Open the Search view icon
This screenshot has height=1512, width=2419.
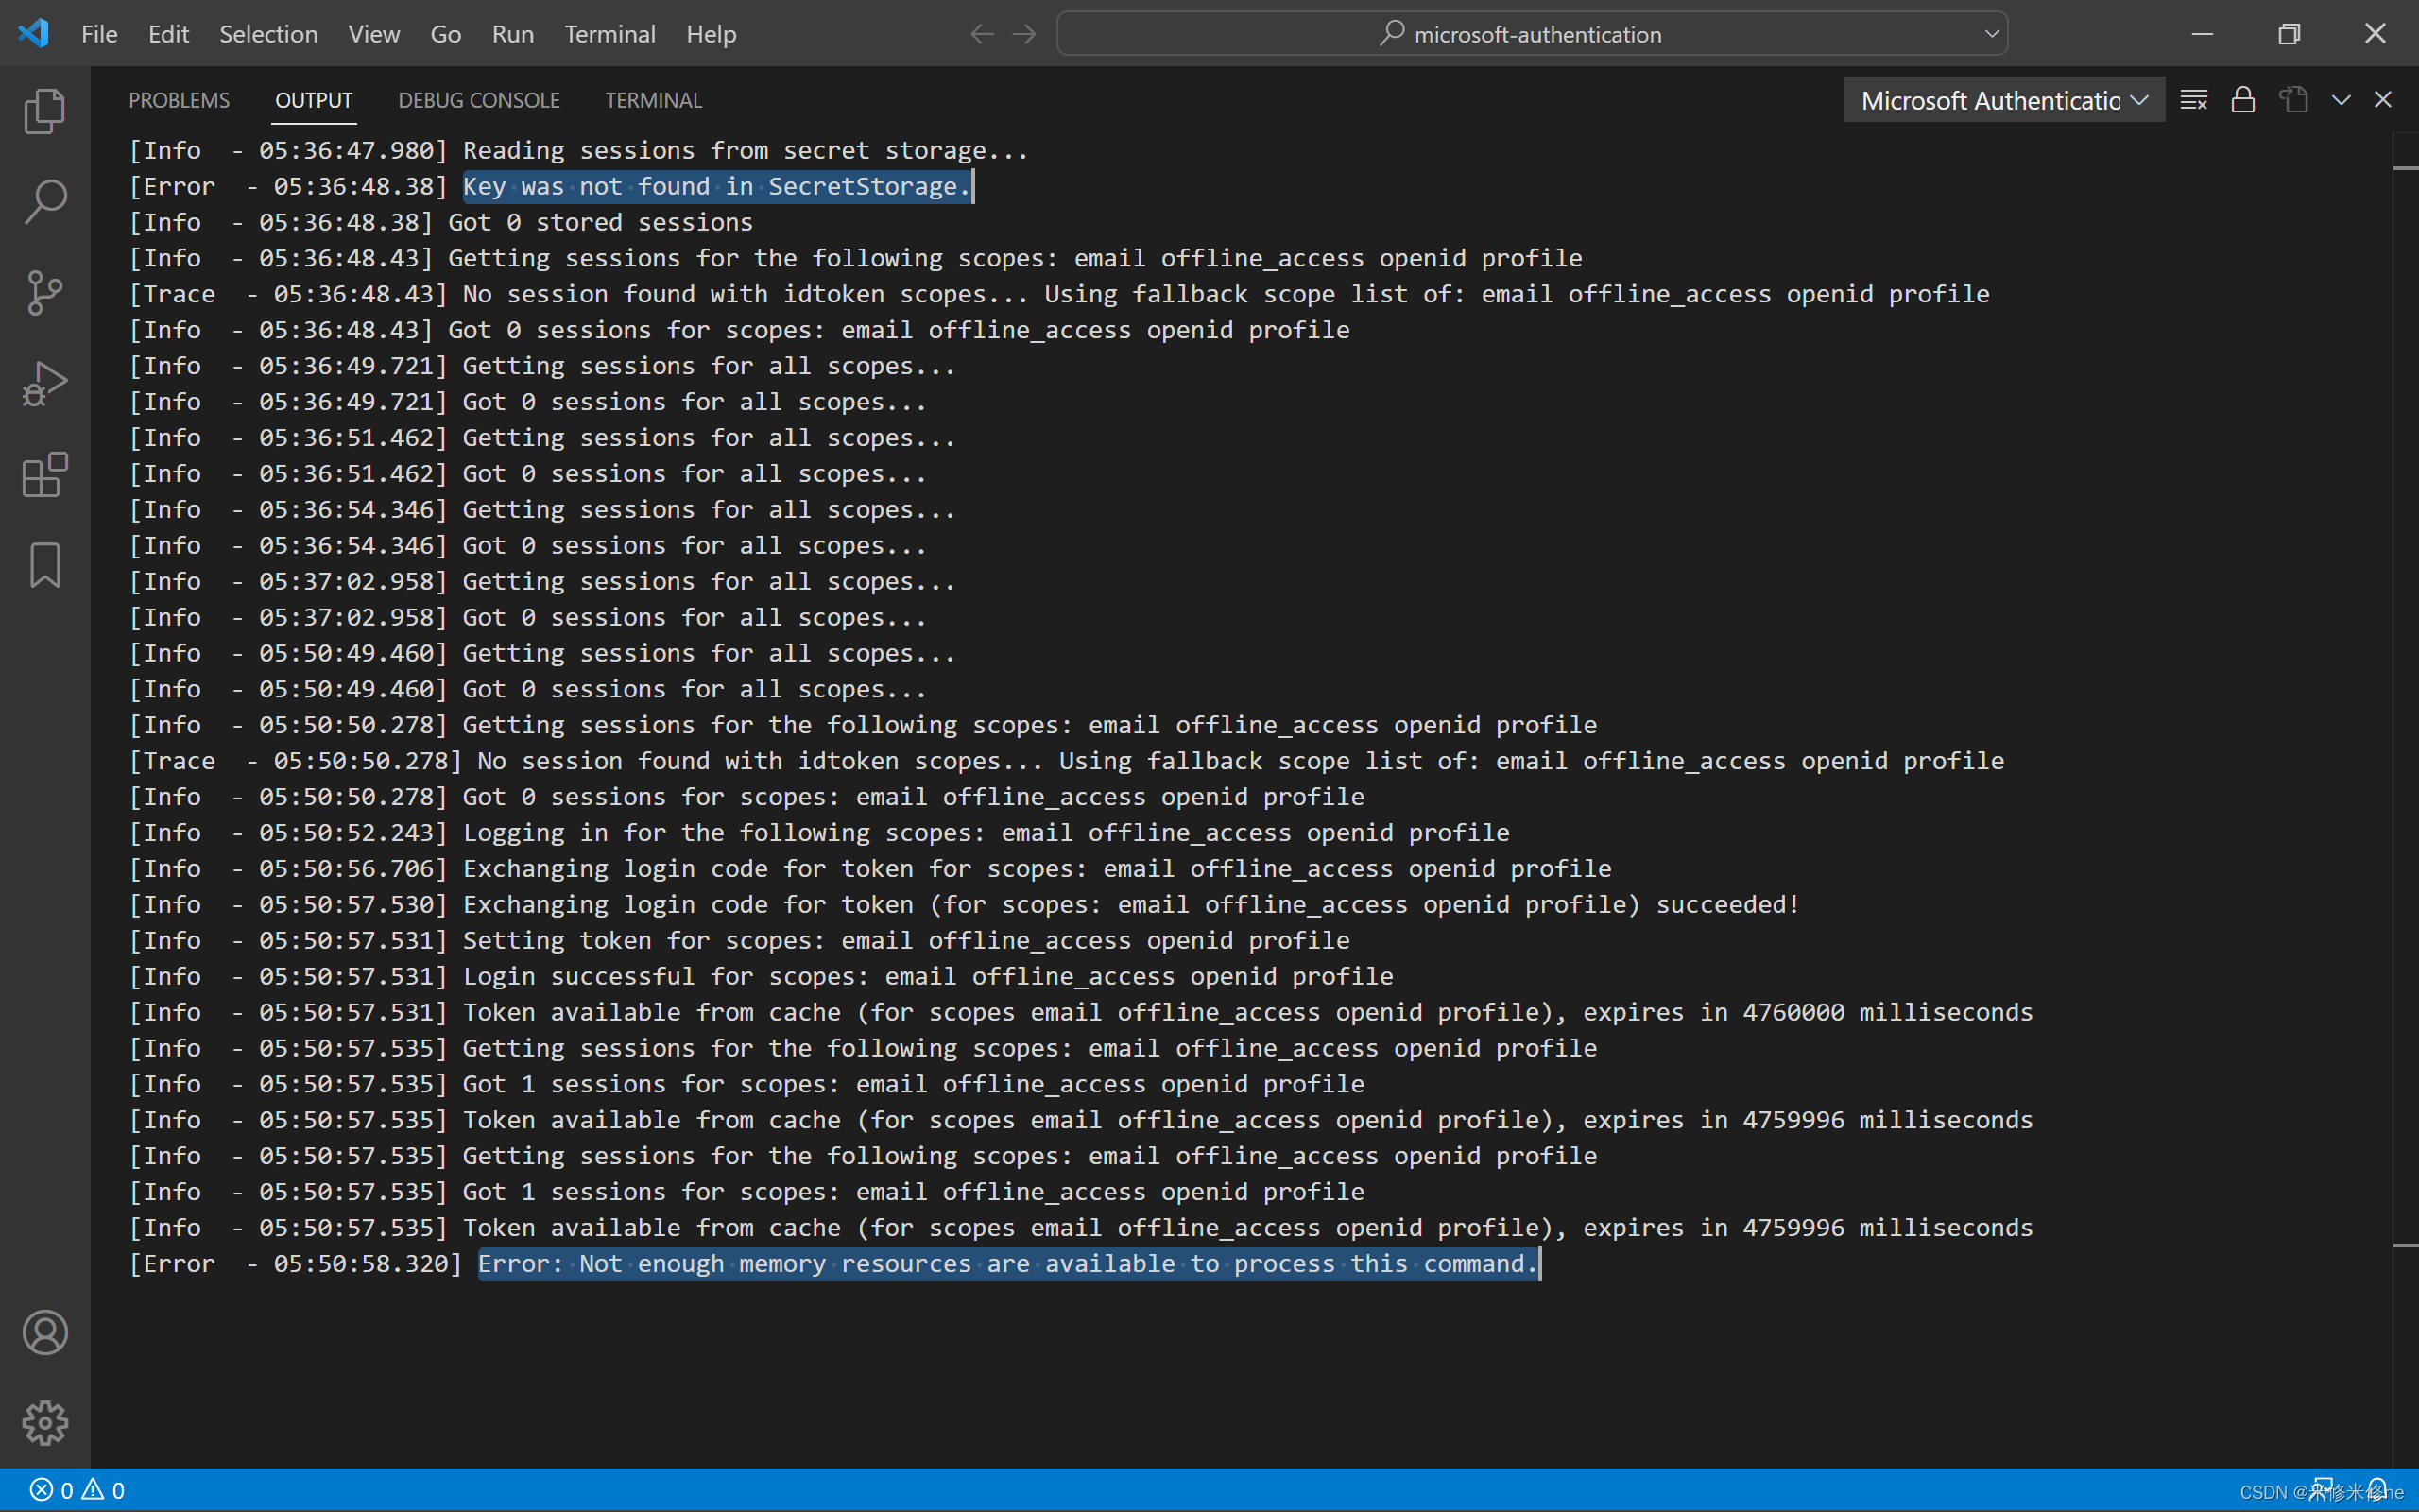pos(44,201)
